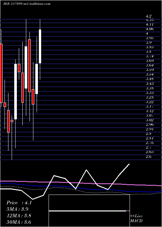Click the 4.11 price axis label
The width and height of the screenshot is (162, 227).
(150, 24)
